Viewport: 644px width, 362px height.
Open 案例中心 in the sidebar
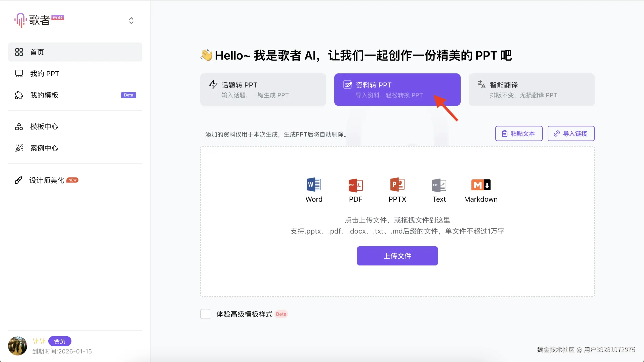44,148
